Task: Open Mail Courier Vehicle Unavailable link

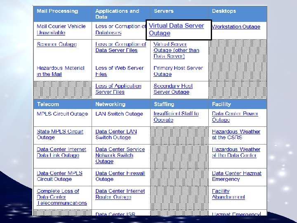Action: tap(61, 29)
